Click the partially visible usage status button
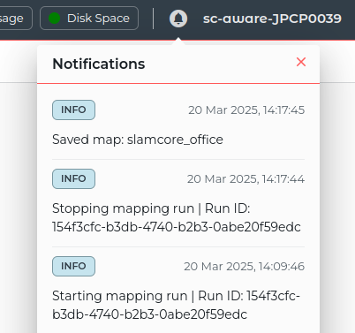 tap(16, 19)
